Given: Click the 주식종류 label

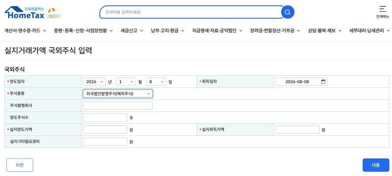Looking at the screenshot, I should (17, 93).
